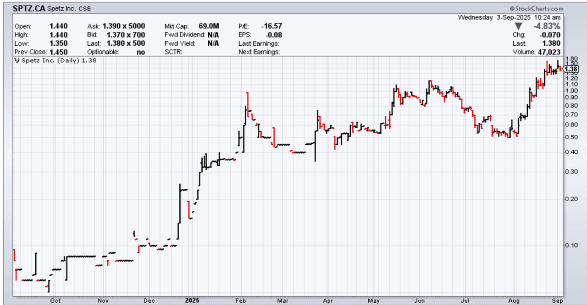
Task: Click the StockCharts.com watermark
Action: coord(539,9)
